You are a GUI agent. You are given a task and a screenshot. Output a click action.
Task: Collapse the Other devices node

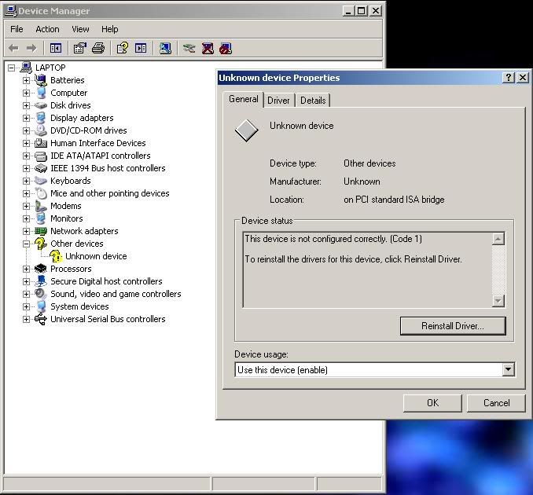tap(26, 244)
